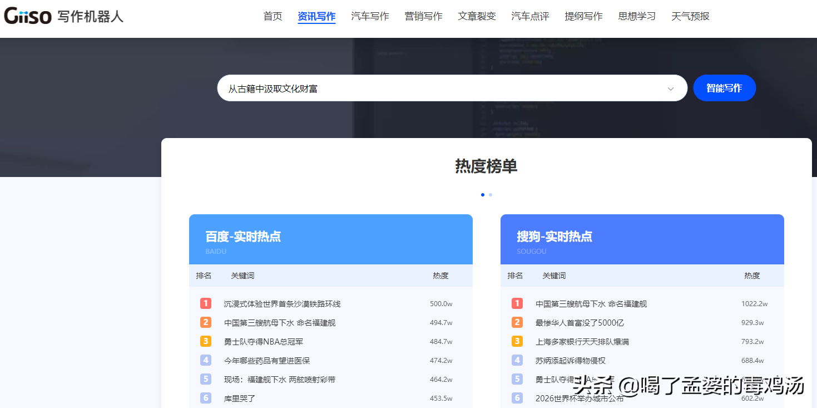Click the 688.4w heat value

coord(752,361)
